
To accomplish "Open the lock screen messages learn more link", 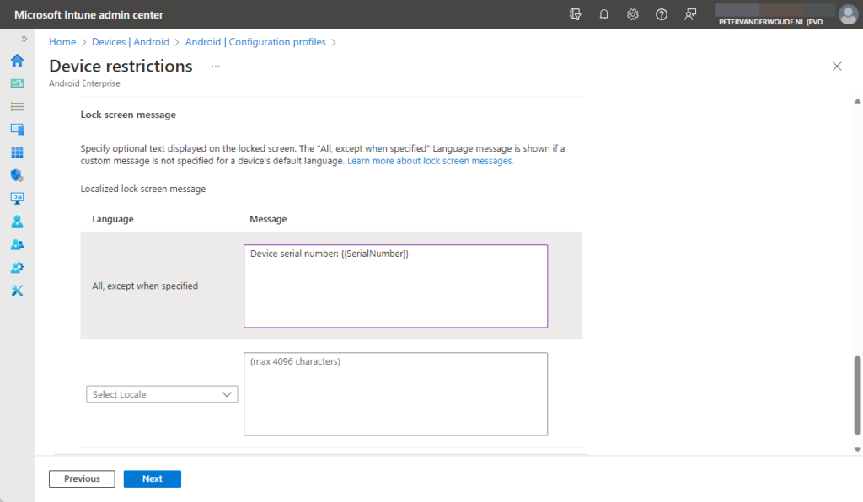I will (x=429, y=160).
